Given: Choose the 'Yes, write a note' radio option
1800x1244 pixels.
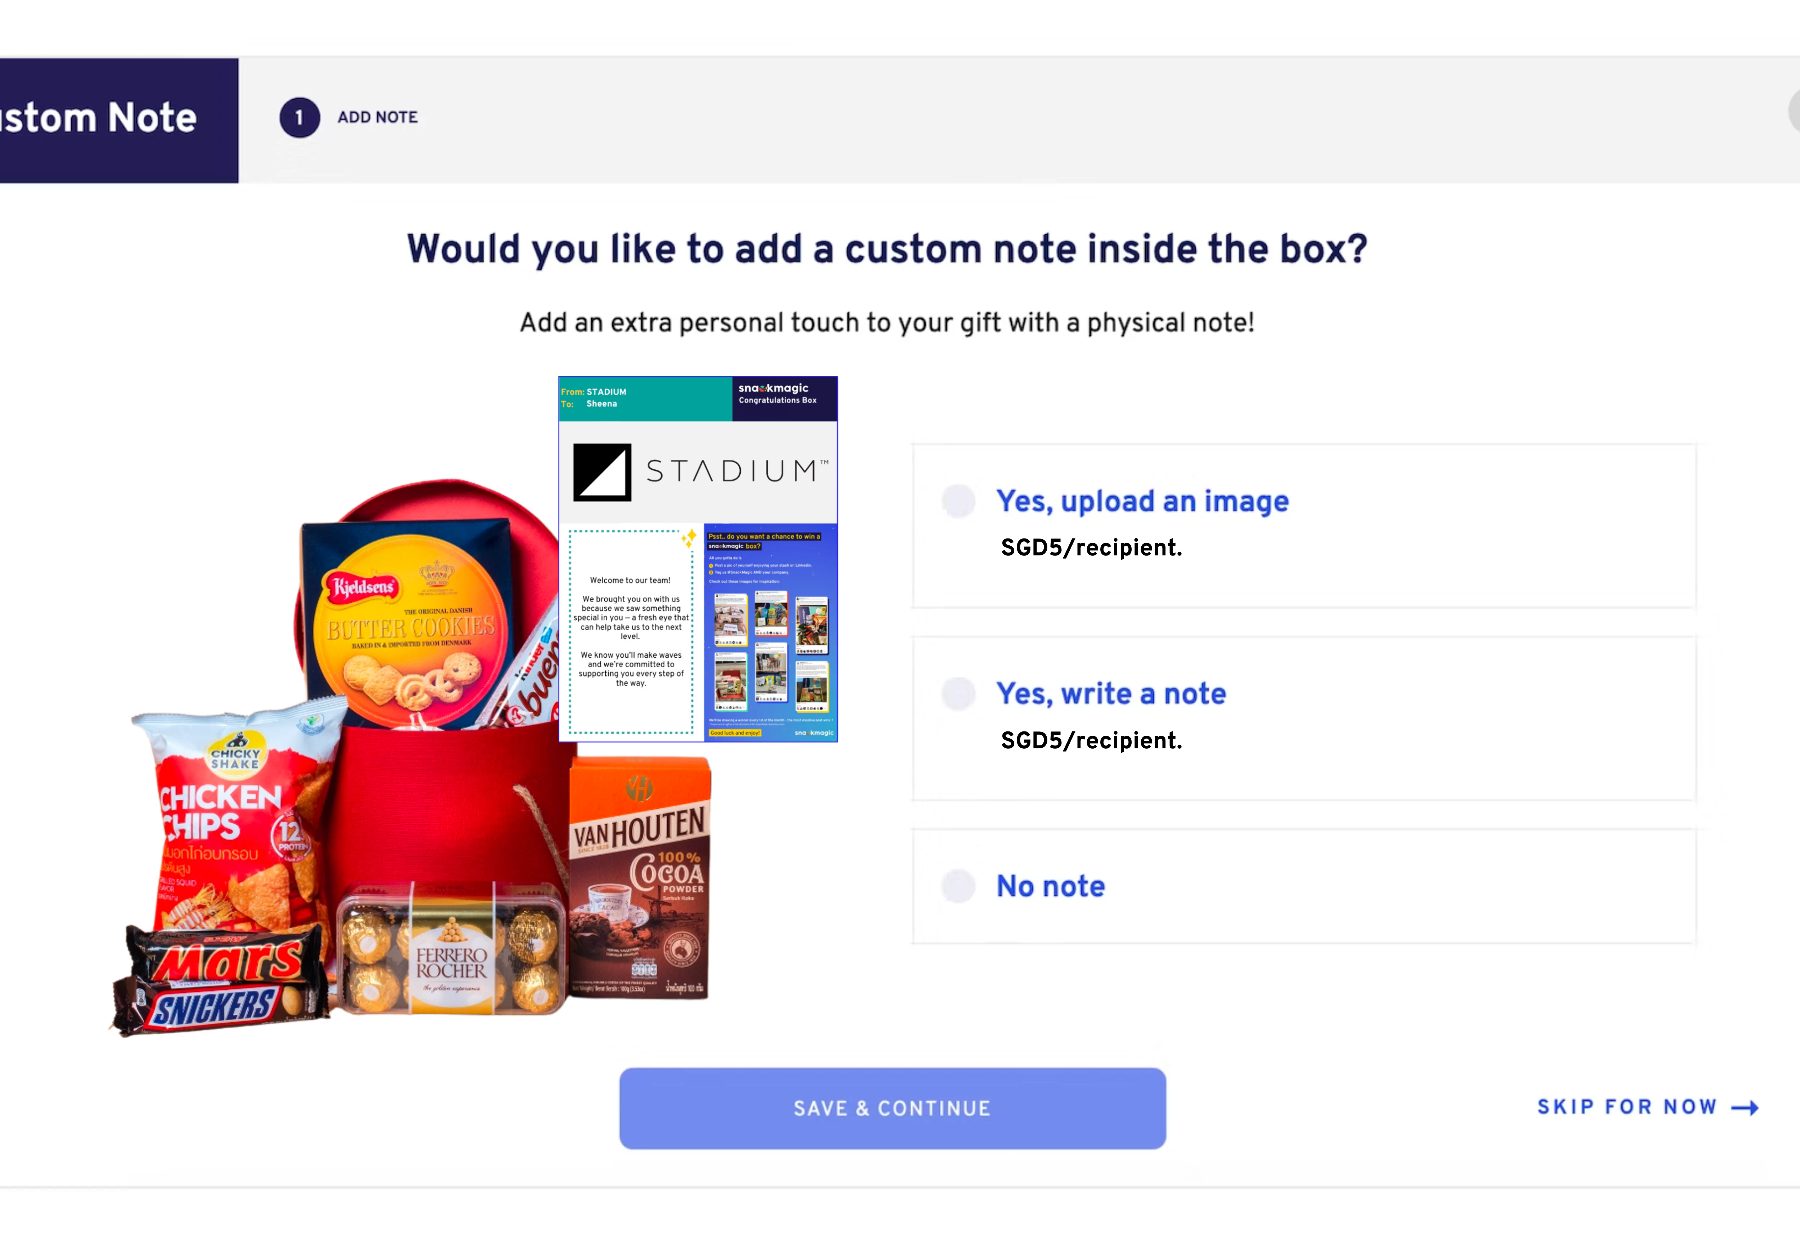Looking at the screenshot, I should (x=958, y=693).
